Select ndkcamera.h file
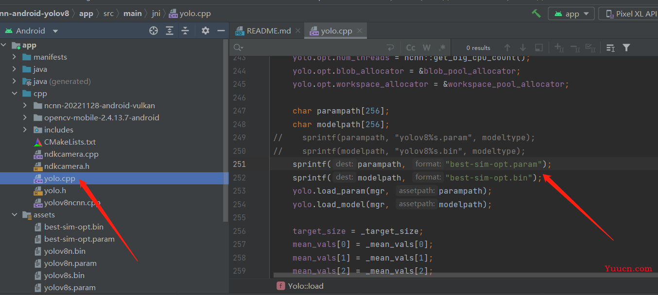Viewport: 658px width, 295px height. pyautogui.click(x=67, y=166)
